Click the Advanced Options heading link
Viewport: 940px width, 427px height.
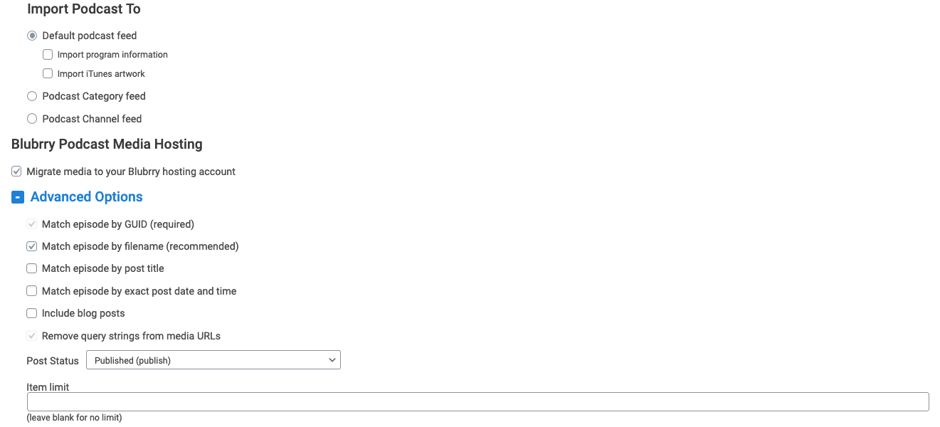pyautogui.click(x=87, y=197)
